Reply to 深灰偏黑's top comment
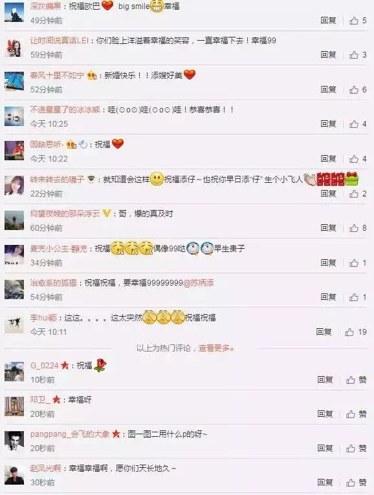374x495 pixels. point(328,21)
